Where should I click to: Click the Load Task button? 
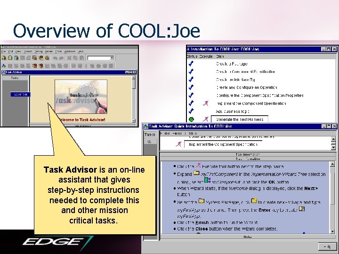pyautogui.click(x=20, y=95)
